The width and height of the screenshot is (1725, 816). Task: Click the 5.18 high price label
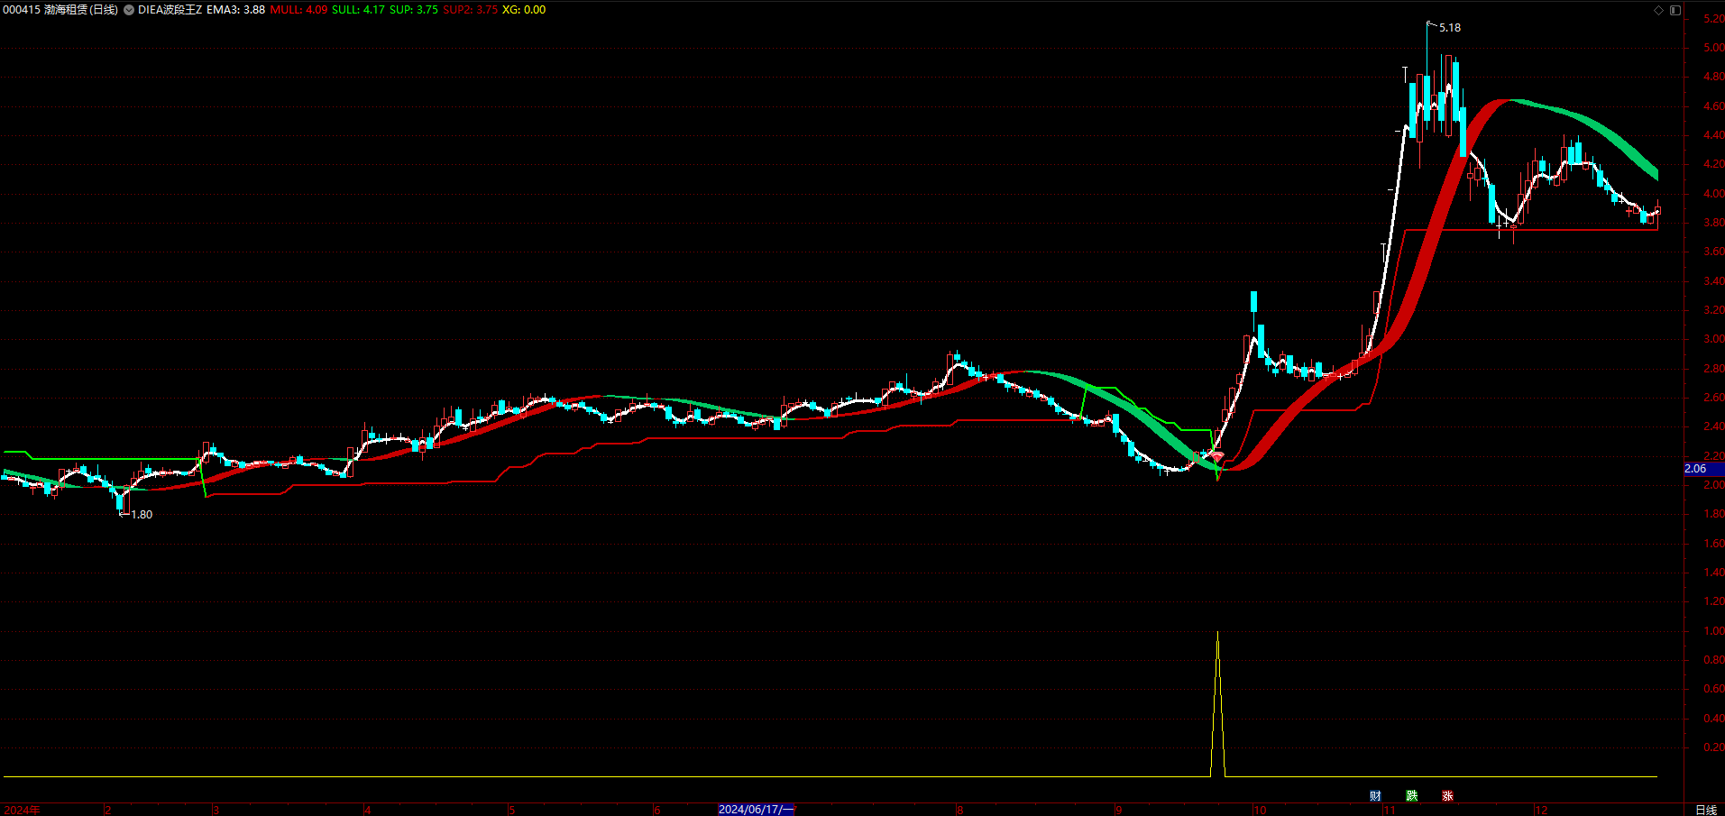(1450, 28)
